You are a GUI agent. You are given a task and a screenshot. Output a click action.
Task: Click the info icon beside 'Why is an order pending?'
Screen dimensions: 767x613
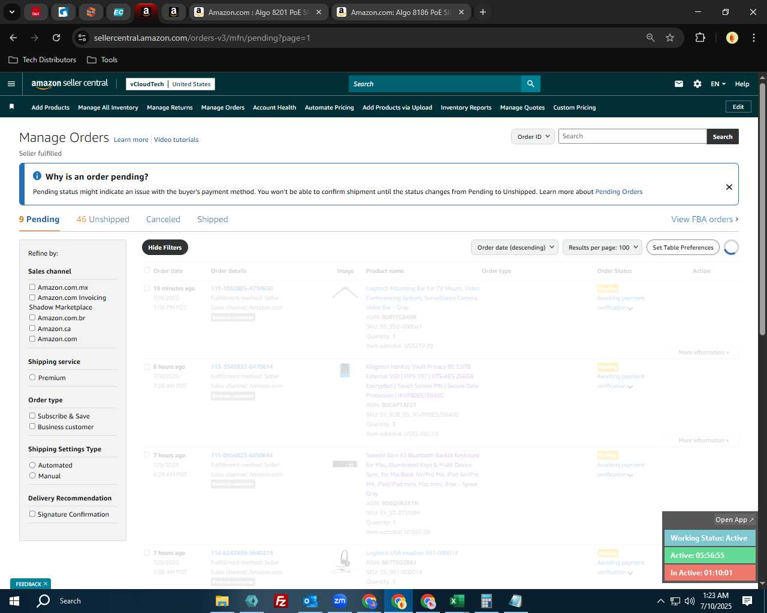37,176
